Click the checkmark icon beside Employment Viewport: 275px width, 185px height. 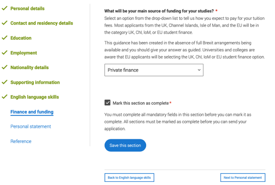pyautogui.click(x=4, y=52)
